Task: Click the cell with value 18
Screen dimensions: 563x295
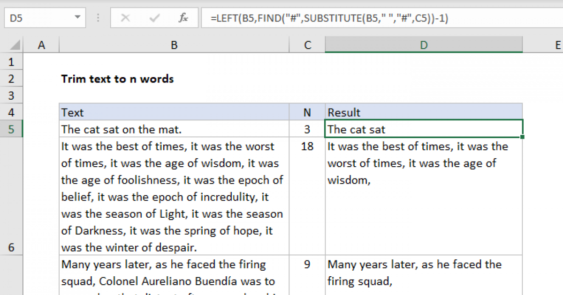Action: [x=307, y=146]
